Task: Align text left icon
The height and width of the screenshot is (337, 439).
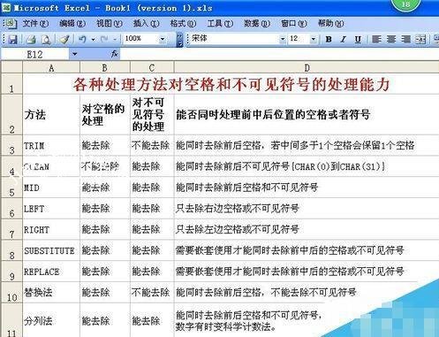Action: pyautogui.click(x=376, y=39)
